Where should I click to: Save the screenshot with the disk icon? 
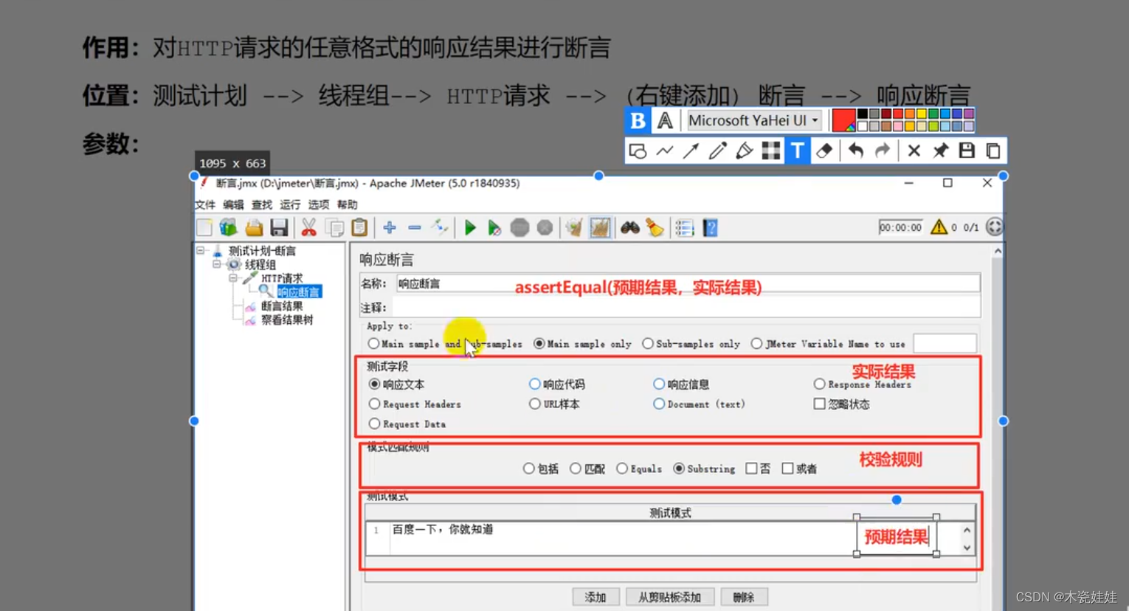click(967, 151)
